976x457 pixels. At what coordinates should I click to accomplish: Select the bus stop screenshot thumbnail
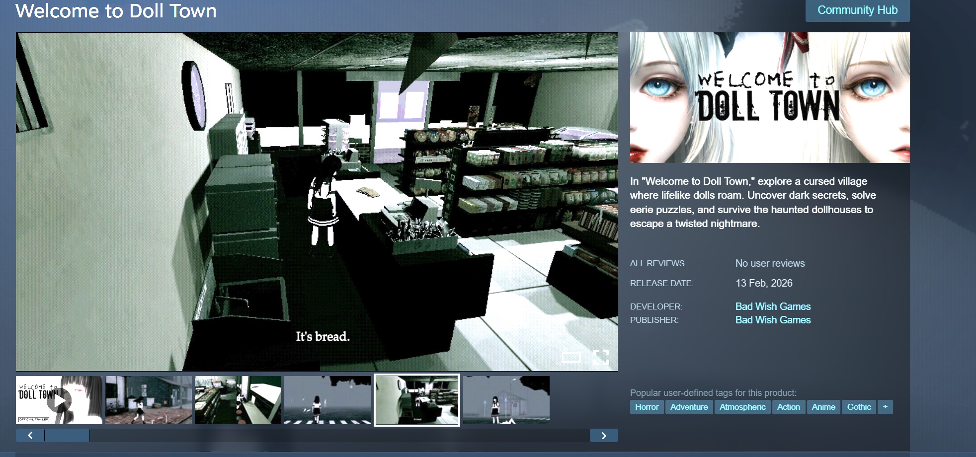[506, 400]
